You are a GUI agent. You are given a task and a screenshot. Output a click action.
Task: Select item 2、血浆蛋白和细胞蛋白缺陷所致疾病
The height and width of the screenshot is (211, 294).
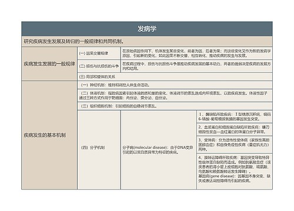click(235, 130)
